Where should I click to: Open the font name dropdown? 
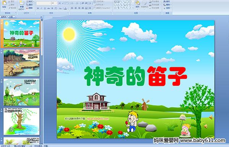[x=44, y=3]
